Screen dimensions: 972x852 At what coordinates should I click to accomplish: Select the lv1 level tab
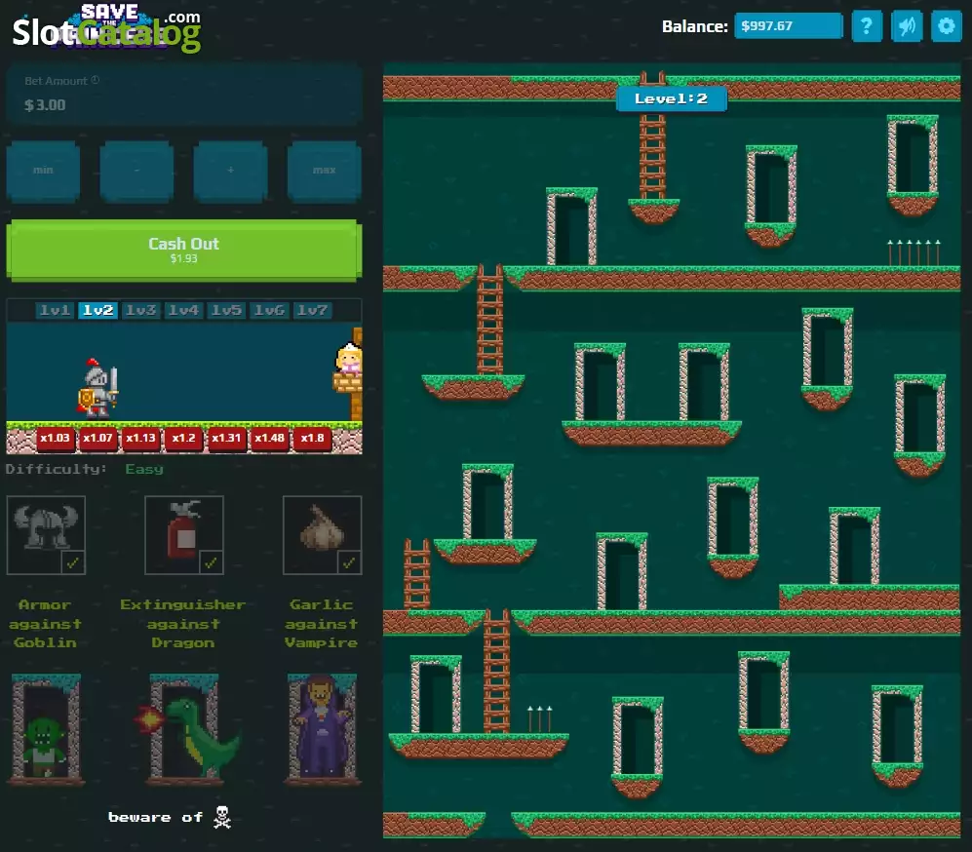click(56, 310)
